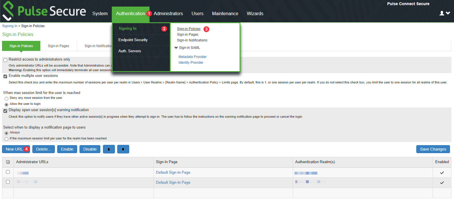The image size is (454, 204).
Task: Uncheck Display open user session warning notification
Action: 5,111
